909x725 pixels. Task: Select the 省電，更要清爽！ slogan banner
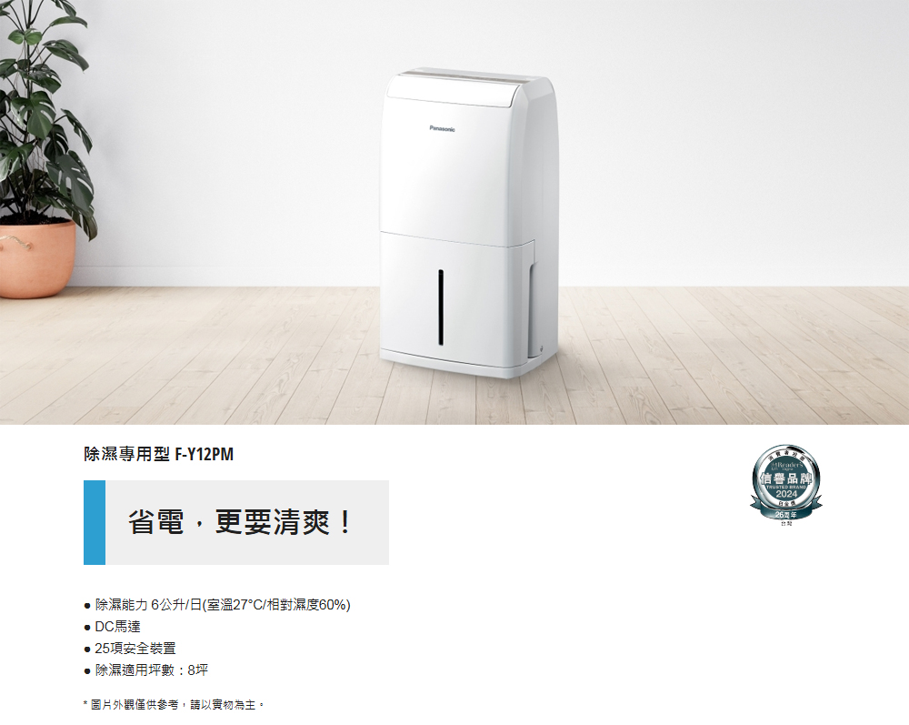pyautogui.click(x=236, y=522)
